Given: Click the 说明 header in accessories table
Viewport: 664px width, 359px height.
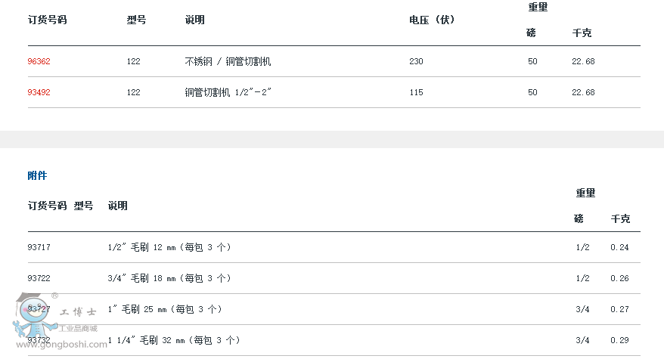Looking at the screenshot, I should pyautogui.click(x=118, y=206).
